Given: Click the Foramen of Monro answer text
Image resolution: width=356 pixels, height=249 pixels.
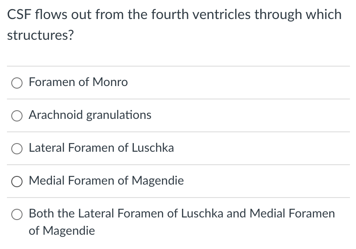Looking at the screenshot, I should pos(78,82).
